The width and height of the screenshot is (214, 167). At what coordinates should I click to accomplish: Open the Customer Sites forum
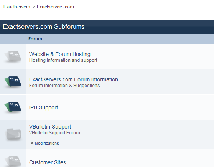(x=48, y=162)
